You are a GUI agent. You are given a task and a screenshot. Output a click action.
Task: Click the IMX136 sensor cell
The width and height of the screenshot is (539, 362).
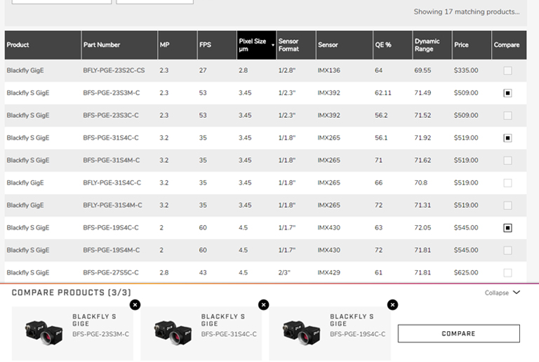(x=328, y=70)
